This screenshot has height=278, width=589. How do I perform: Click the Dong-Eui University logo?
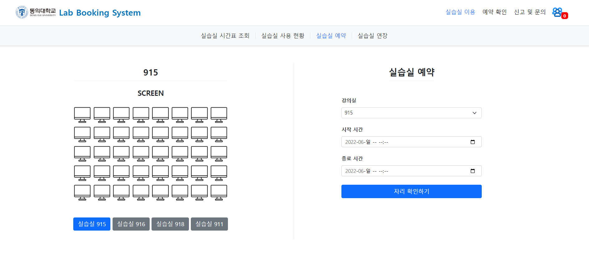(x=21, y=12)
